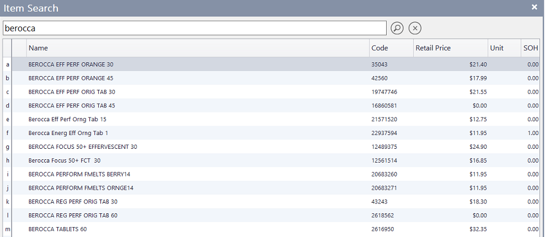Viewport: 545px width, 237px height.
Task: Click row shortcut letter f
Action: click(8, 133)
